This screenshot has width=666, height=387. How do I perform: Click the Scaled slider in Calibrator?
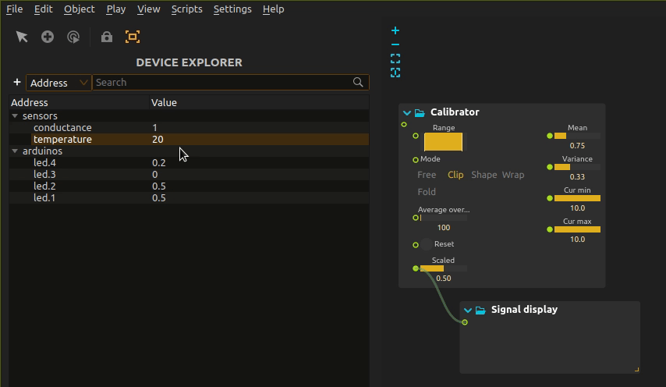coord(444,268)
